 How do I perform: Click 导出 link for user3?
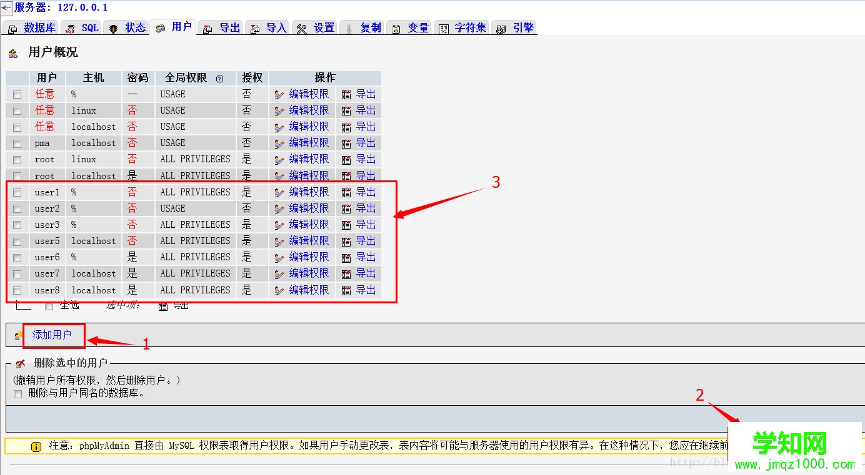pyautogui.click(x=366, y=225)
